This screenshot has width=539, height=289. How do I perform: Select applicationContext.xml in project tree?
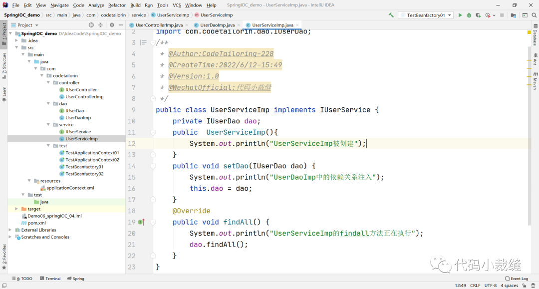point(69,188)
